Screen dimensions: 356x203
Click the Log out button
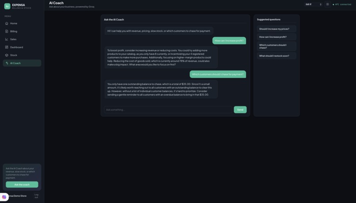click(x=36, y=196)
